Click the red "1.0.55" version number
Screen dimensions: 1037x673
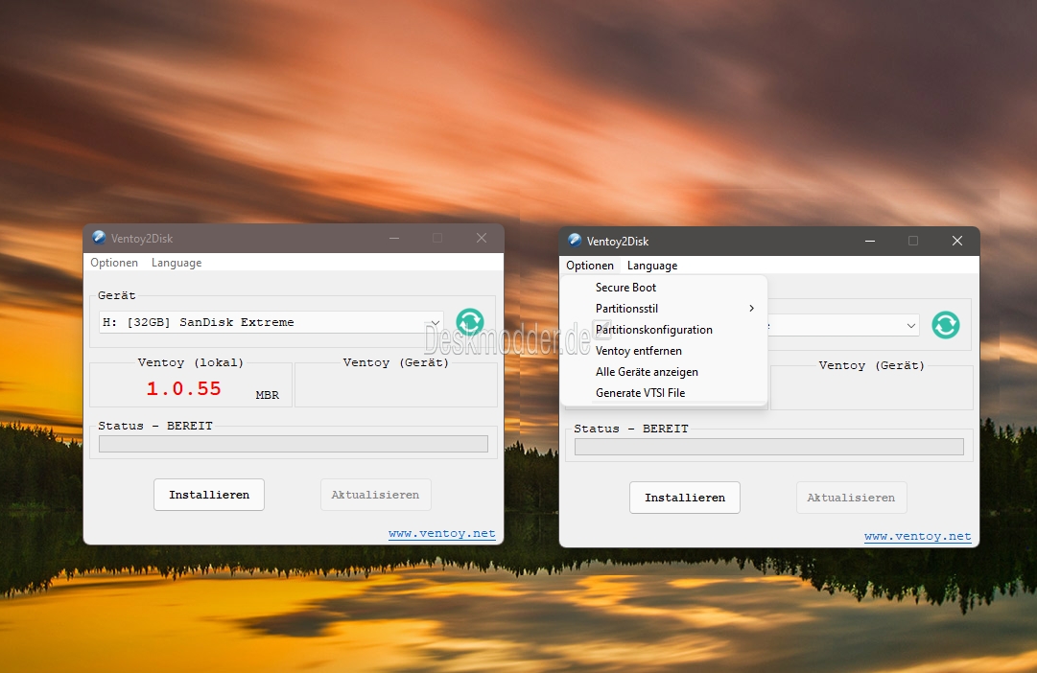coord(184,388)
